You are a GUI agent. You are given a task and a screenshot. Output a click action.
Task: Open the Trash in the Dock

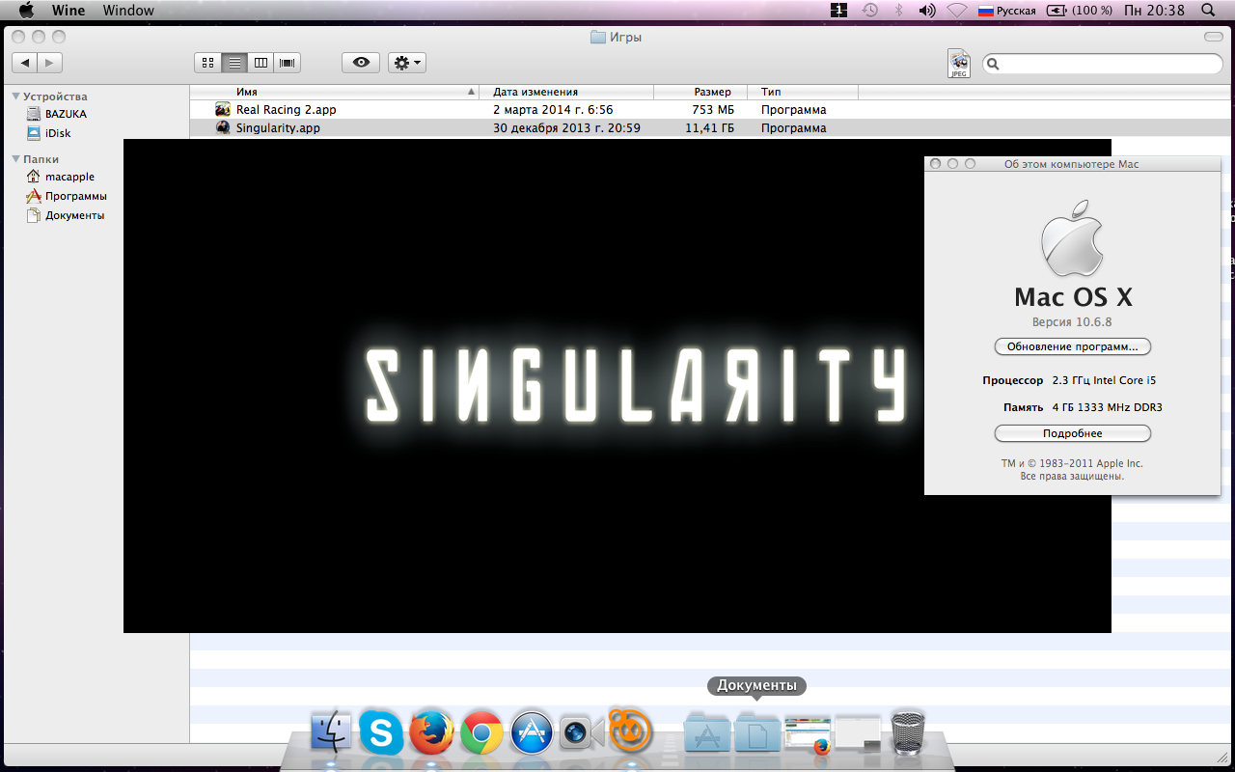(x=908, y=732)
